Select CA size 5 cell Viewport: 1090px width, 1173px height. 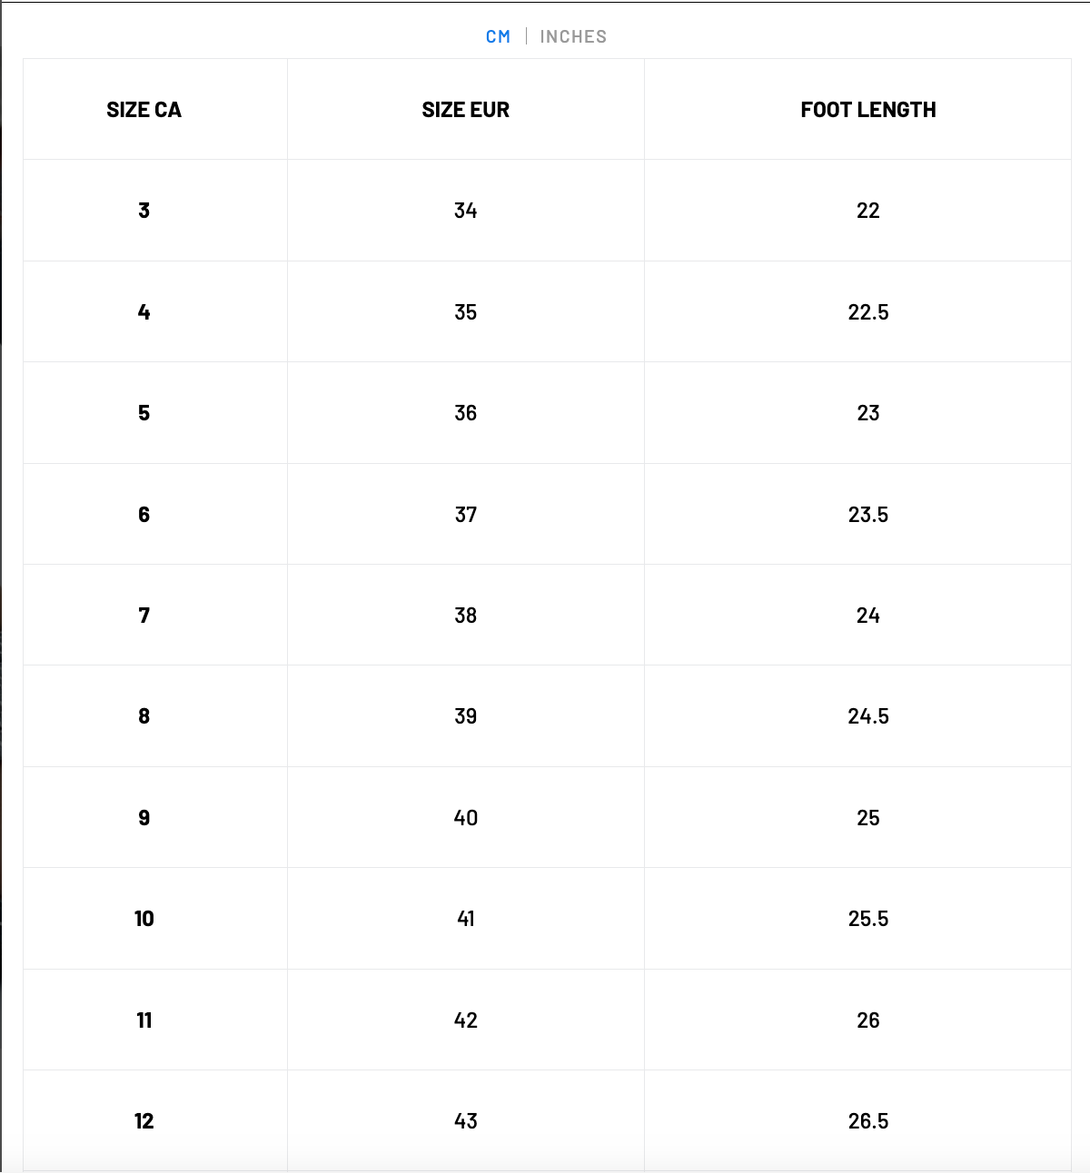(144, 413)
